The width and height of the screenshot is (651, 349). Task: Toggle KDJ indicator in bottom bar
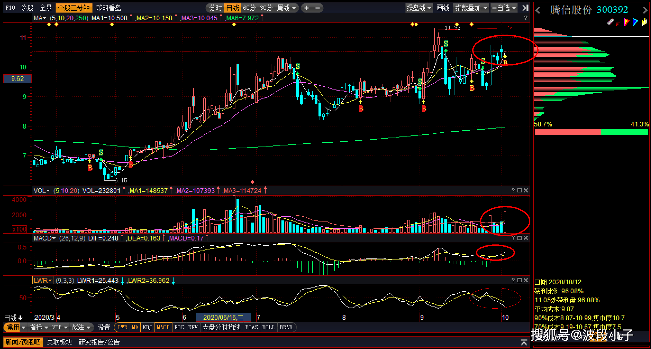(147, 327)
